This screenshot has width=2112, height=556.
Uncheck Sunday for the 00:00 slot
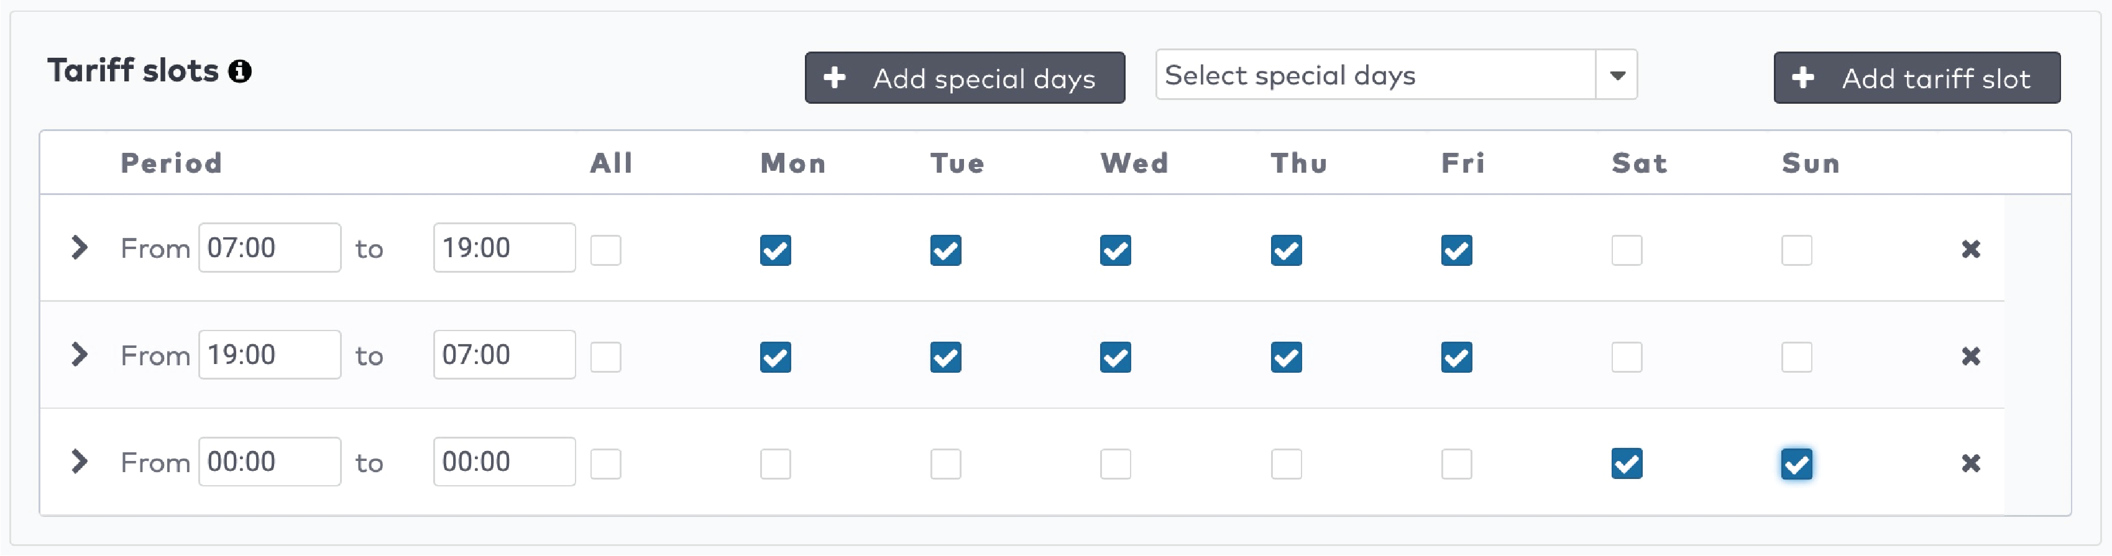[x=1796, y=464]
